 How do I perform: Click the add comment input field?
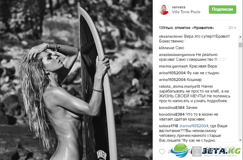(201, 151)
